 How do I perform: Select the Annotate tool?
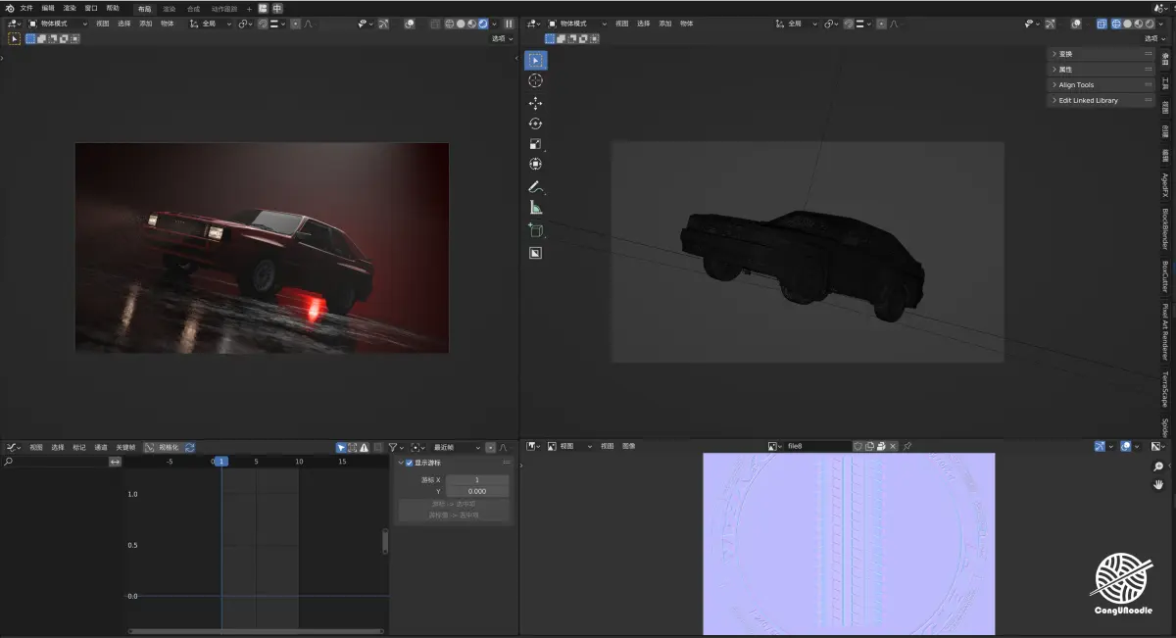pyautogui.click(x=536, y=186)
